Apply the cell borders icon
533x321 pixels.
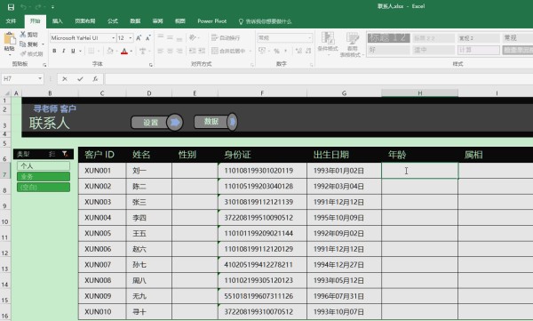91,51
